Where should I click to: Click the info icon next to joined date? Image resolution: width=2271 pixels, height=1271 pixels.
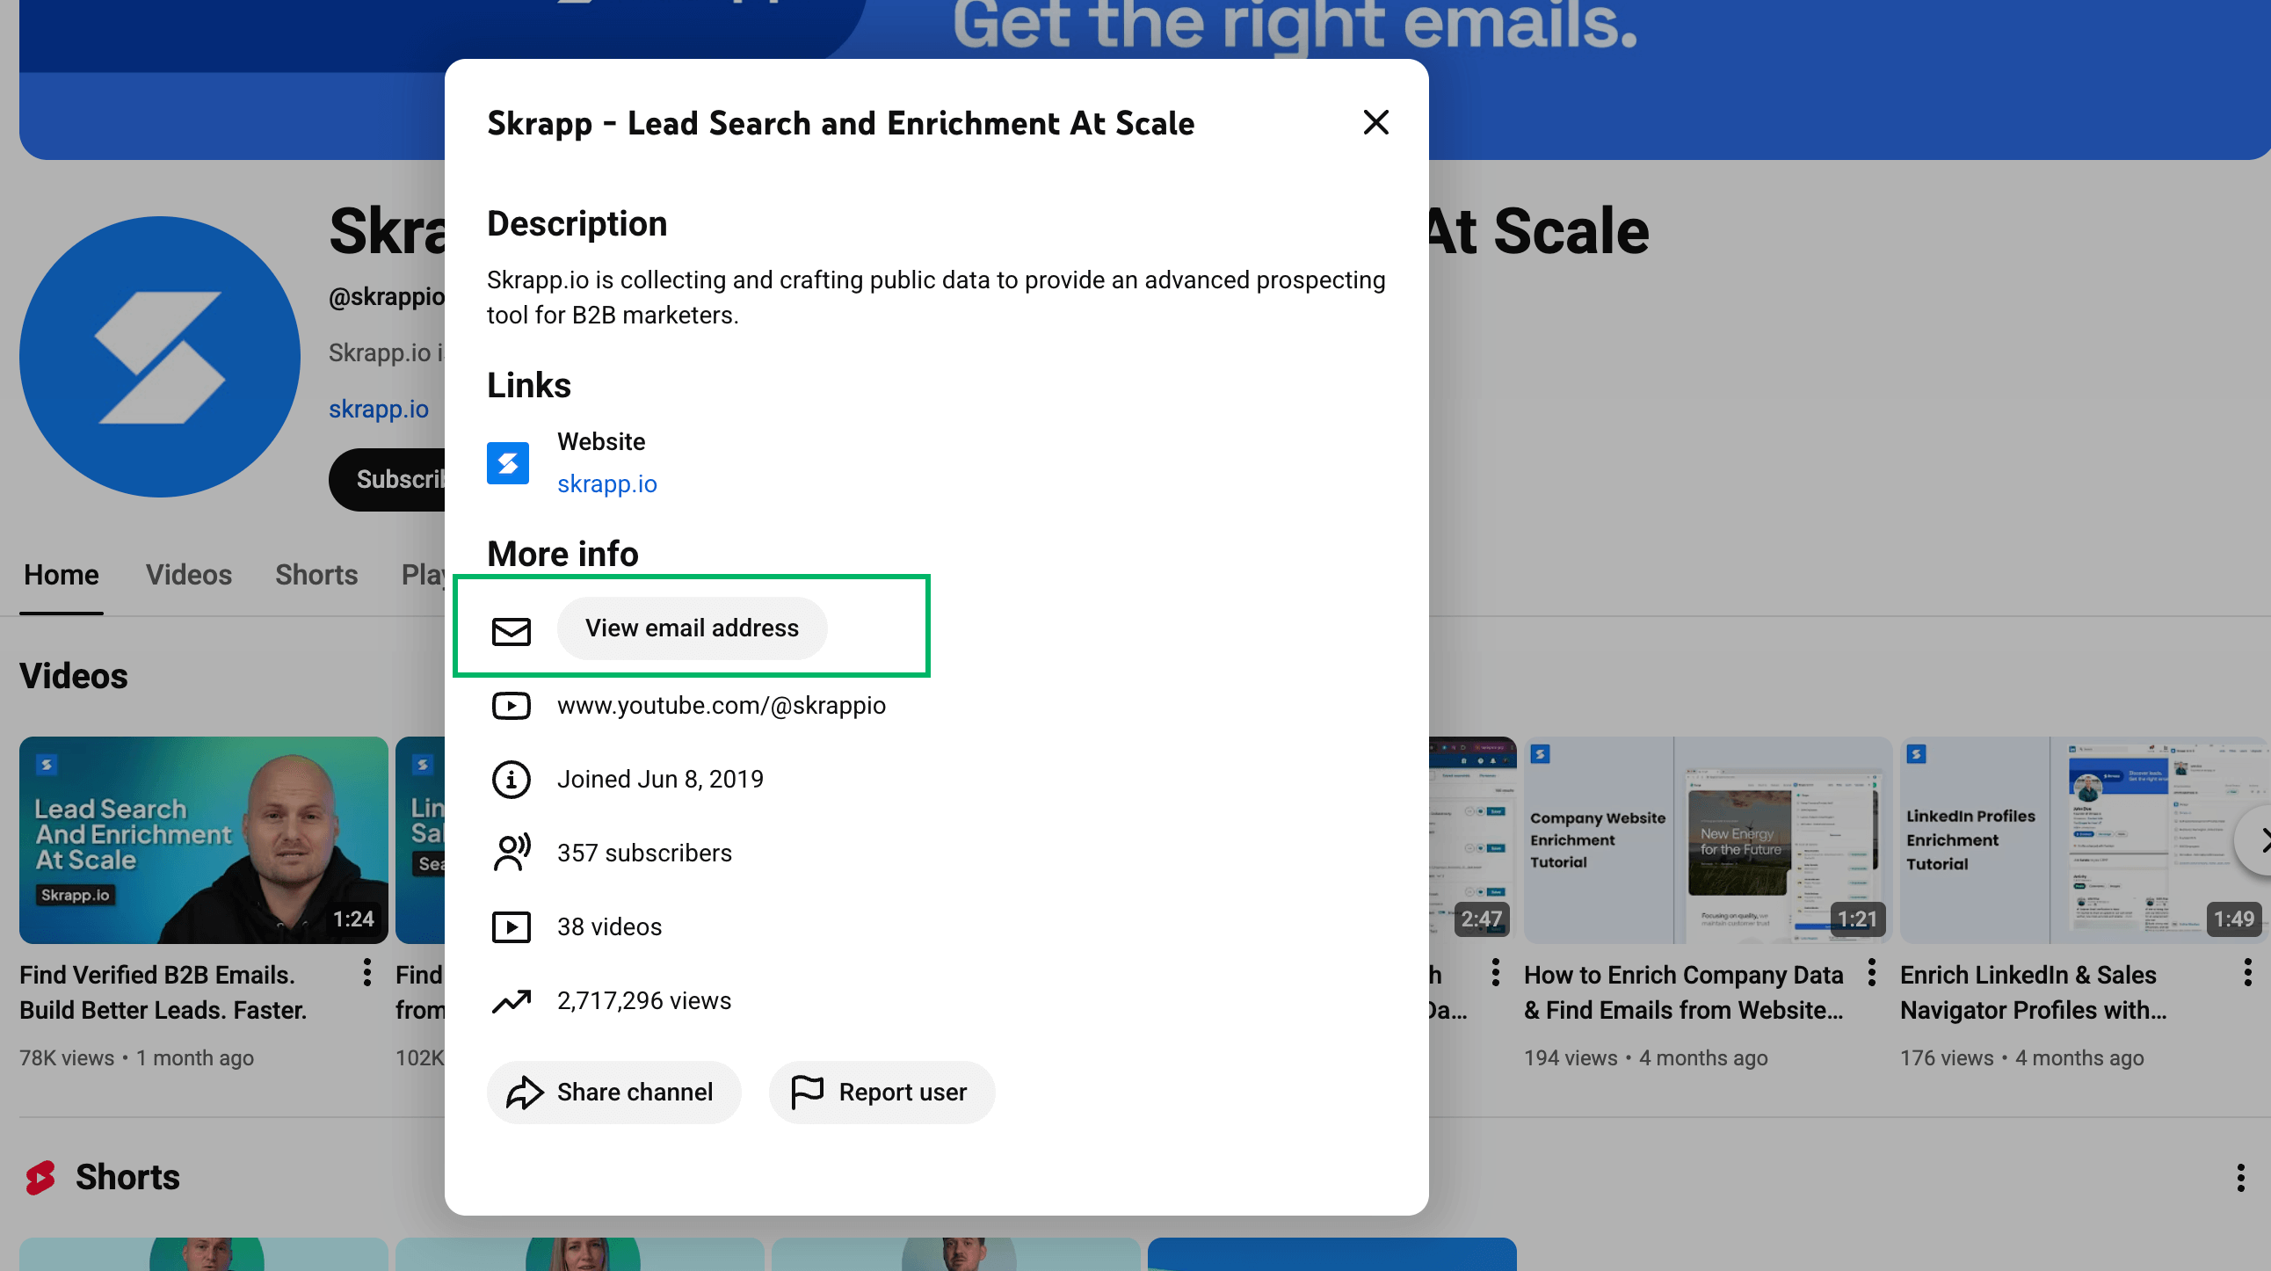coord(511,779)
